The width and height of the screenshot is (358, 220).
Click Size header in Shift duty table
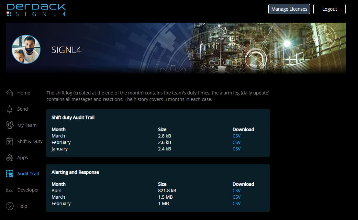[162, 130]
